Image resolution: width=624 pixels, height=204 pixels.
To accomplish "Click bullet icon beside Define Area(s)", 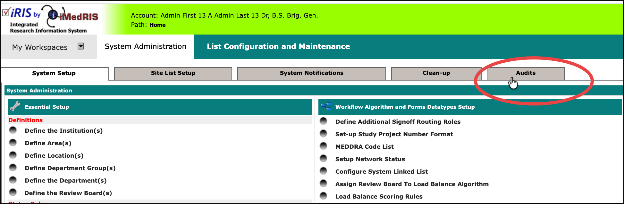I will (x=13, y=142).
